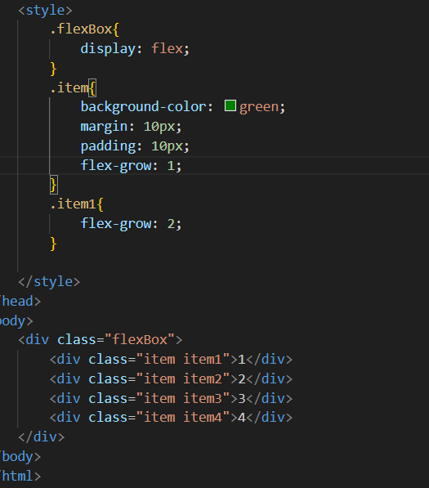Click the closing brace of the .item1 rule
Screen dimensions: 429x488
(53, 244)
